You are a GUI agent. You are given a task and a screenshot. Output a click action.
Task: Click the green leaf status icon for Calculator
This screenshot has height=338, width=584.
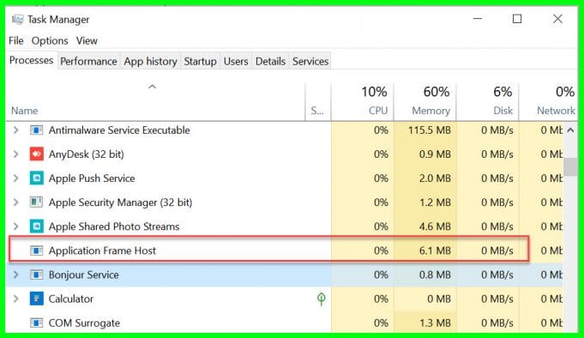point(321,299)
